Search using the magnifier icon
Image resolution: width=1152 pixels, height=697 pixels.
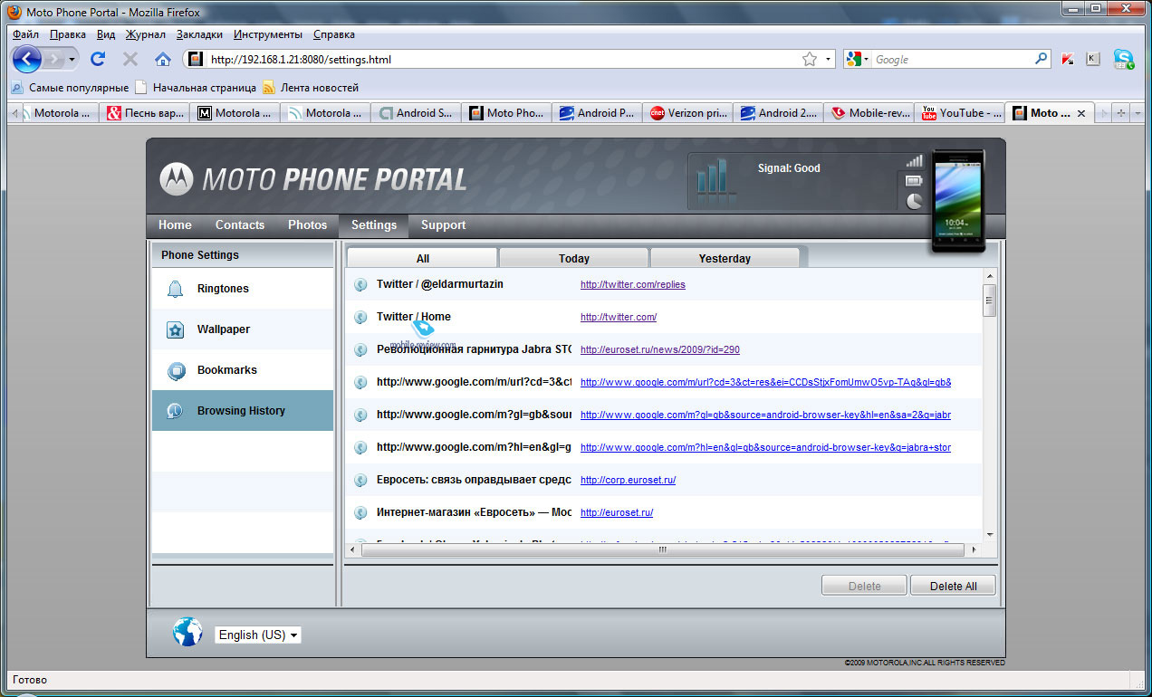point(1042,59)
